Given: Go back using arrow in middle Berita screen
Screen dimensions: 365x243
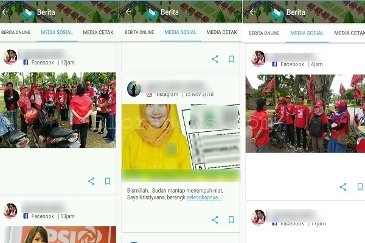Looking at the screenshot, I should tap(128, 12).
